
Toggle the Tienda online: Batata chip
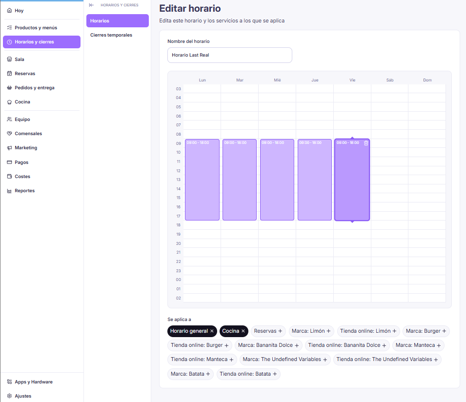[x=248, y=374]
